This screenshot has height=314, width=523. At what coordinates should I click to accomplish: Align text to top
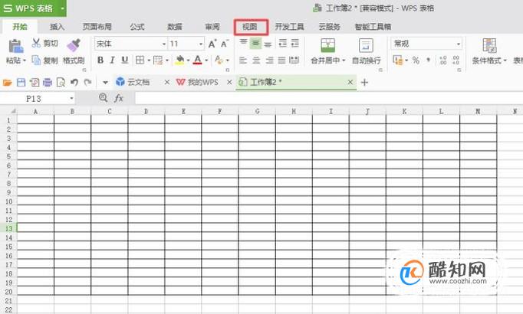(x=244, y=43)
